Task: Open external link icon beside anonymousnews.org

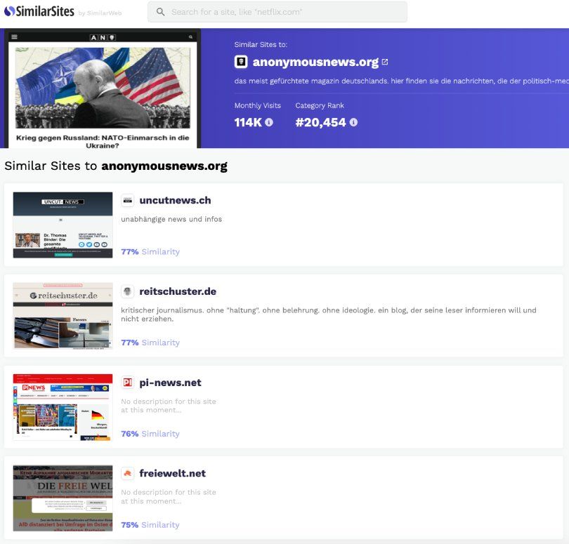Action: (385, 62)
